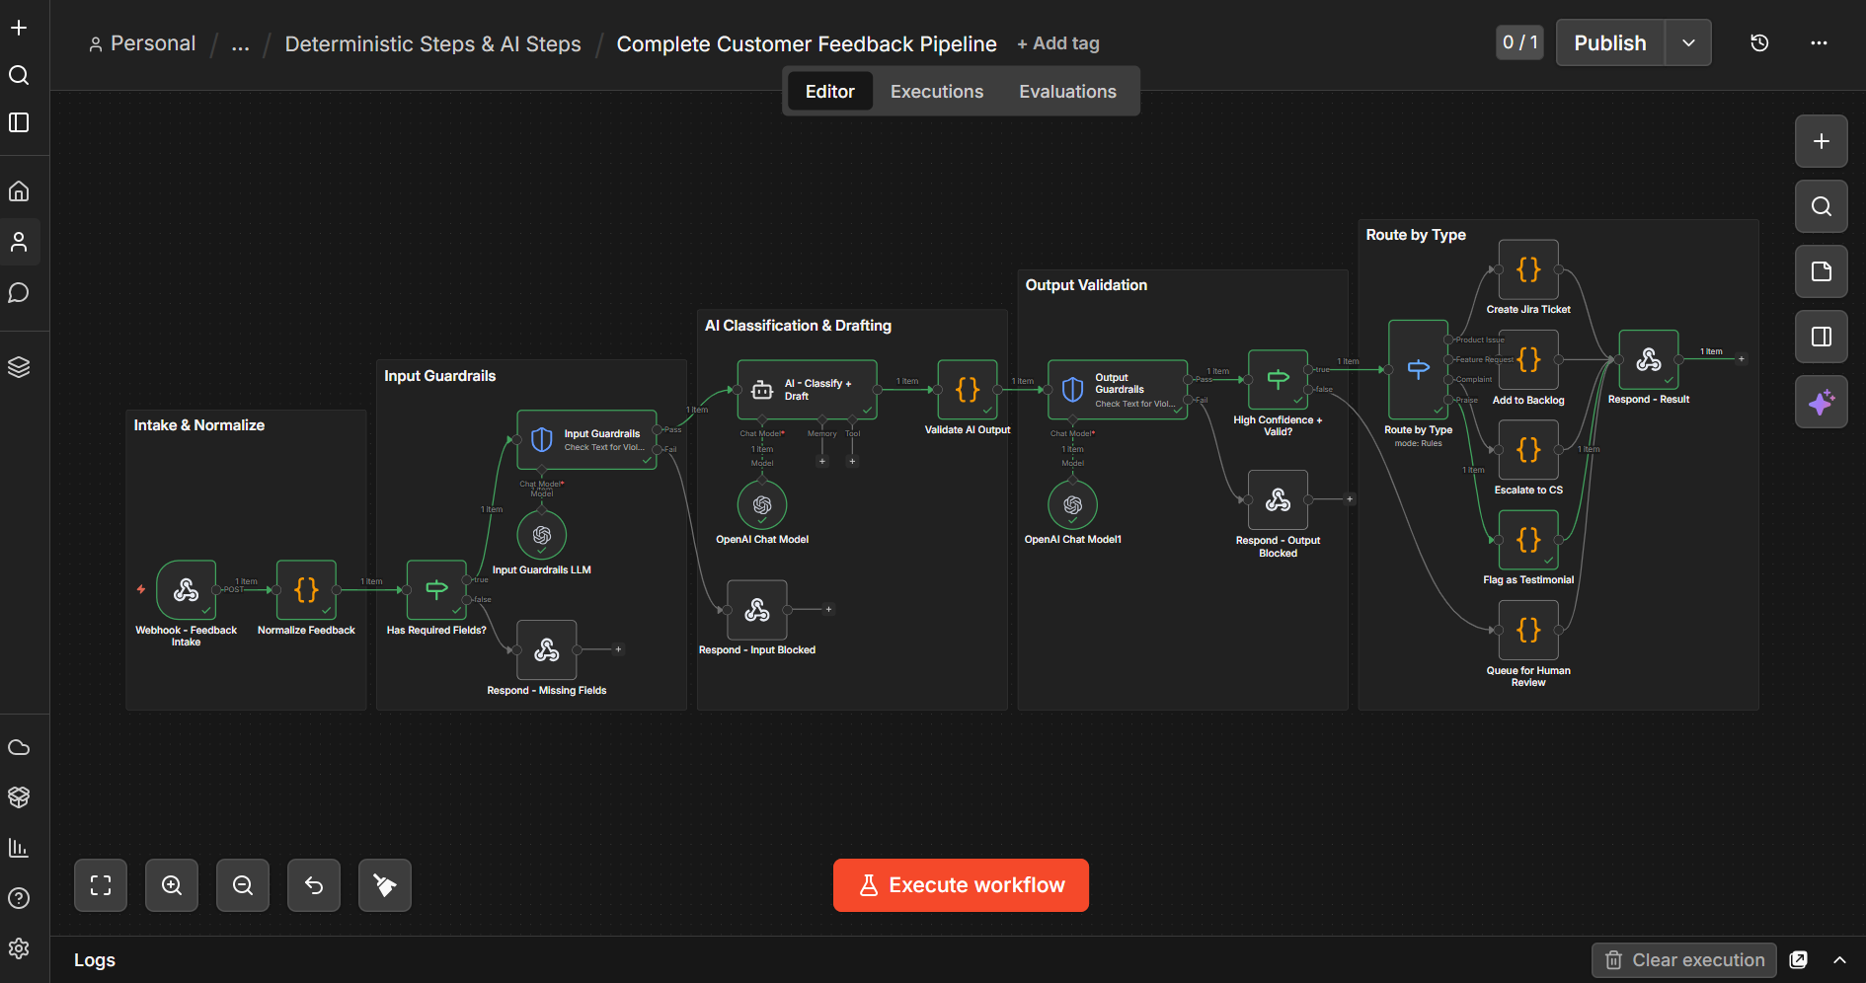Open the Publish dropdown arrow
Screen dimensions: 1866x983
point(1688,43)
